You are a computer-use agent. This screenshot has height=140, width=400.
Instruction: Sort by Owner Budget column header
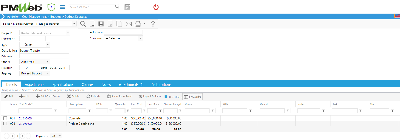coord(172,104)
